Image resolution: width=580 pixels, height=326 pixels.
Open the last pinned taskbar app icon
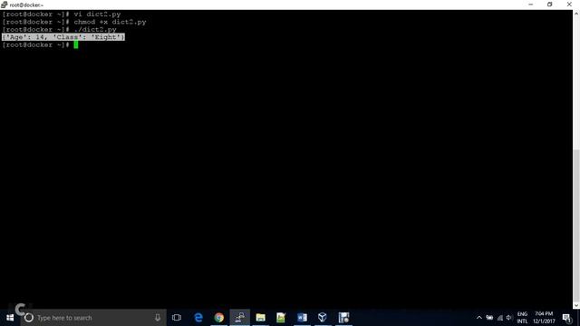(343, 318)
